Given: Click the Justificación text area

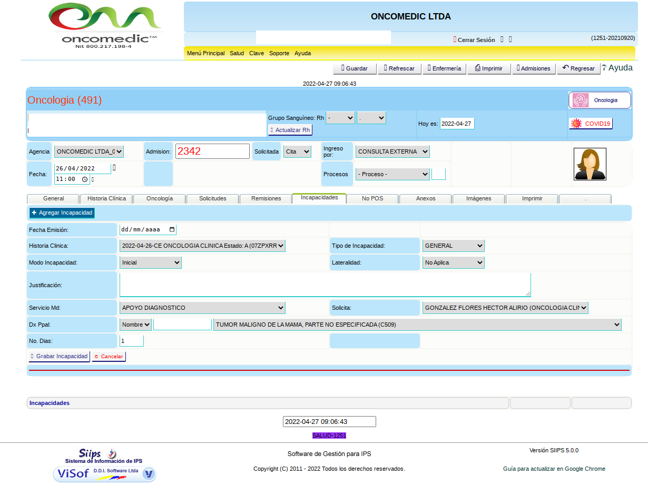Looking at the screenshot, I should pyautogui.click(x=325, y=285).
